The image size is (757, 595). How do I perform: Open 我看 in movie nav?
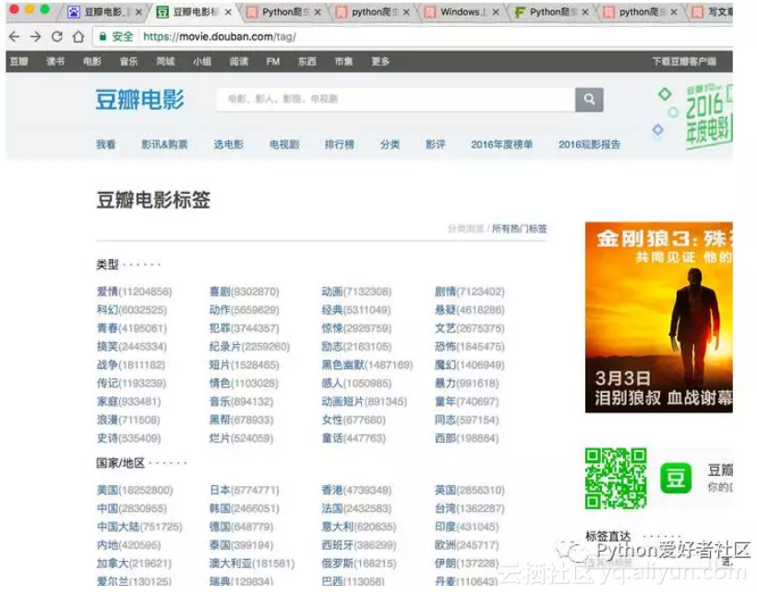coord(106,144)
